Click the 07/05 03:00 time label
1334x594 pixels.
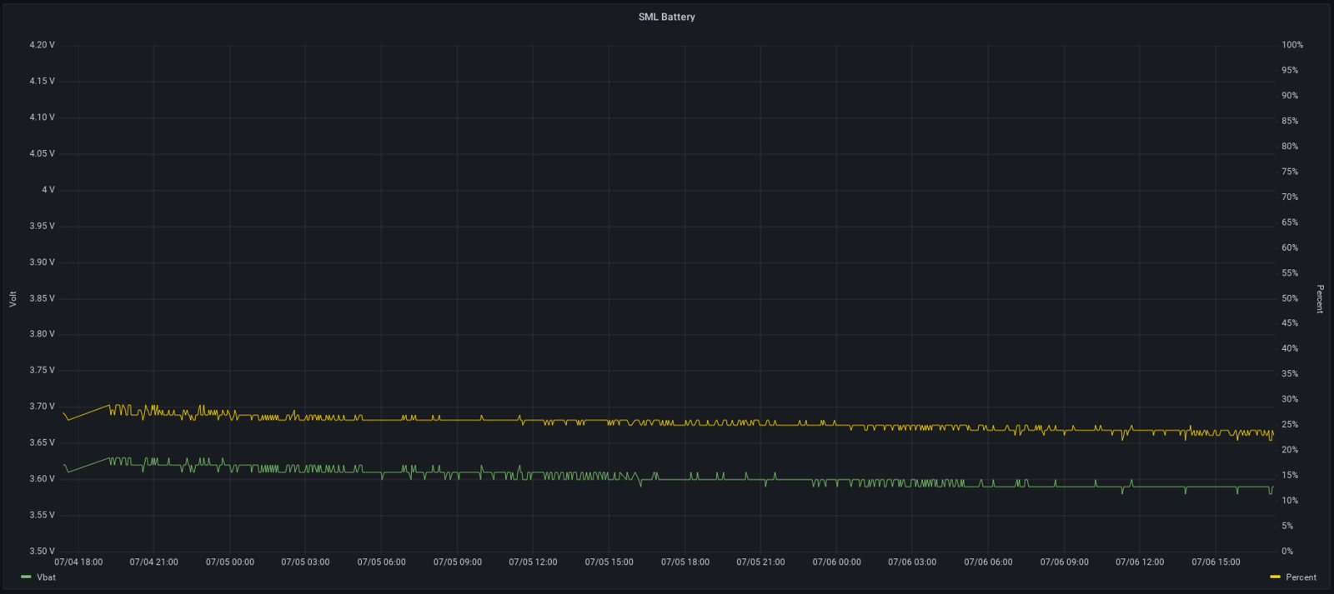coord(305,562)
